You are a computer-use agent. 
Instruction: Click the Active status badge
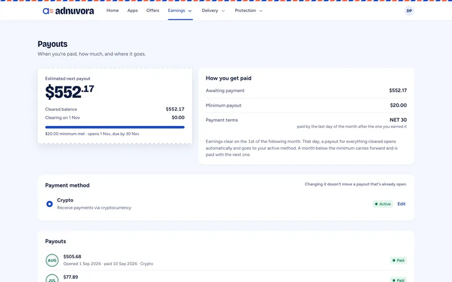383,204
